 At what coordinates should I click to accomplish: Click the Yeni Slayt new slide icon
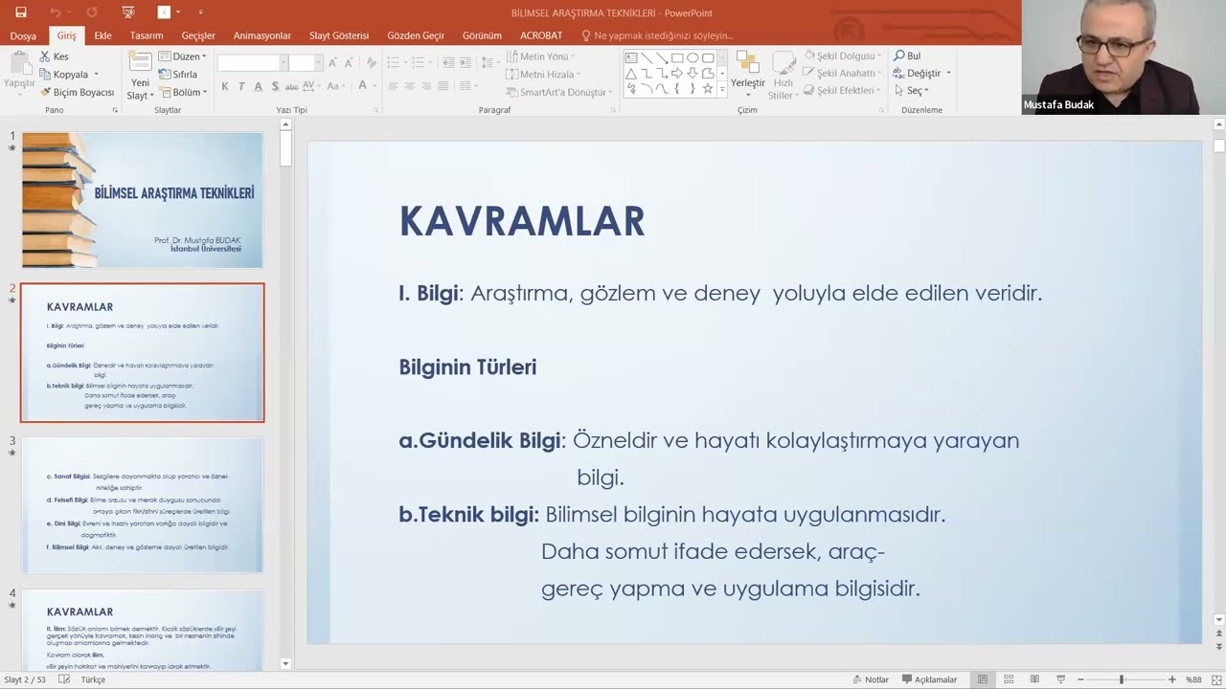point(140,61)
